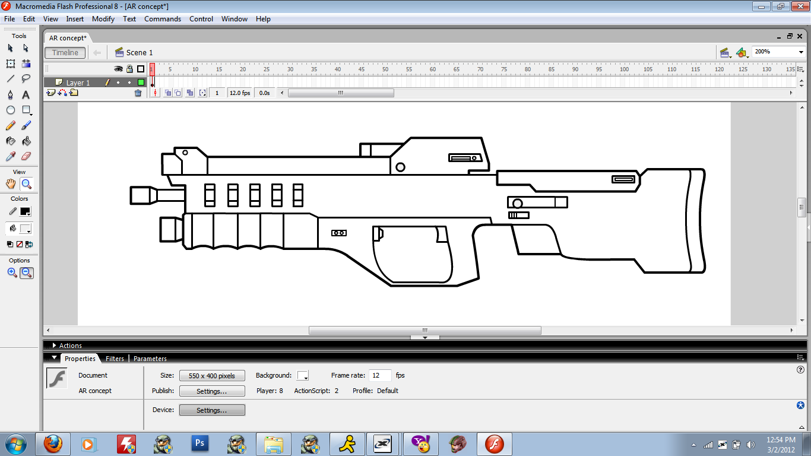This screenshot has width=811, height=456.
Task: Open the 200% zoom dropdown
Action: pos(800,52)
